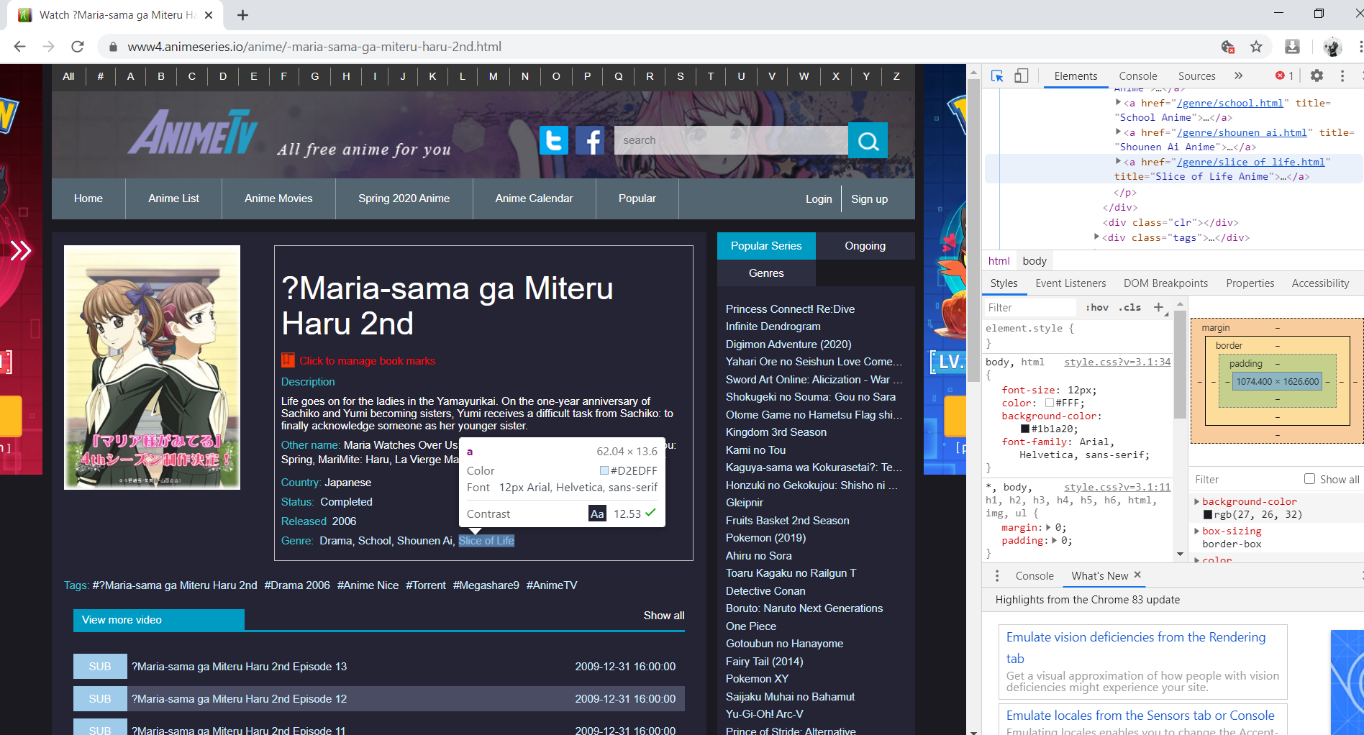This screenshot has height=735, width=1364.
Task: Open the AnimeTV Facebook icon
Action: tap(590, 140)
